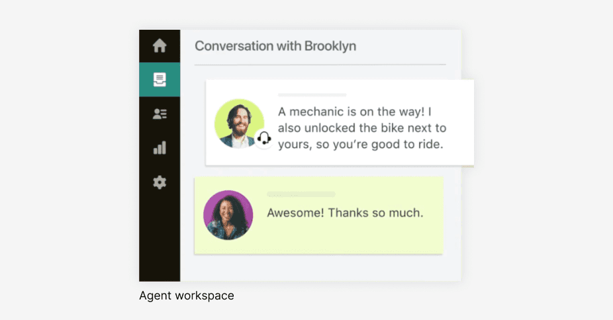This screenshot has height=320, width=613.
Task: Click the "Agent workspace" caption
Action: [187, 296]
